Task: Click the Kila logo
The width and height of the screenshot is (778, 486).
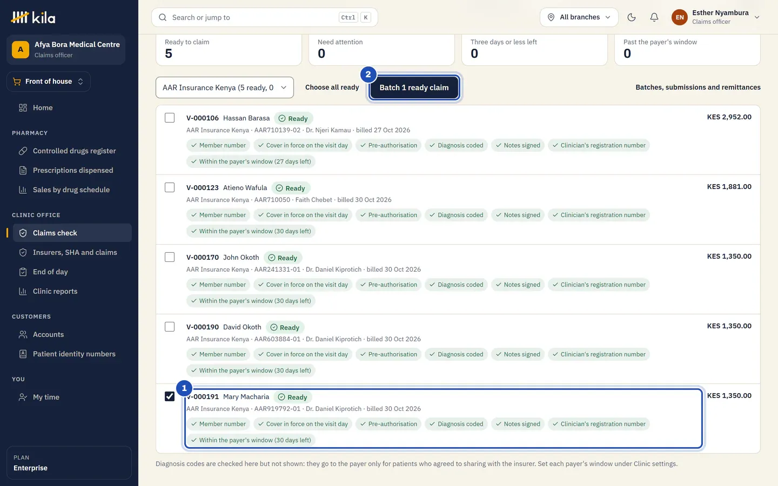Action: click(33, 18)
